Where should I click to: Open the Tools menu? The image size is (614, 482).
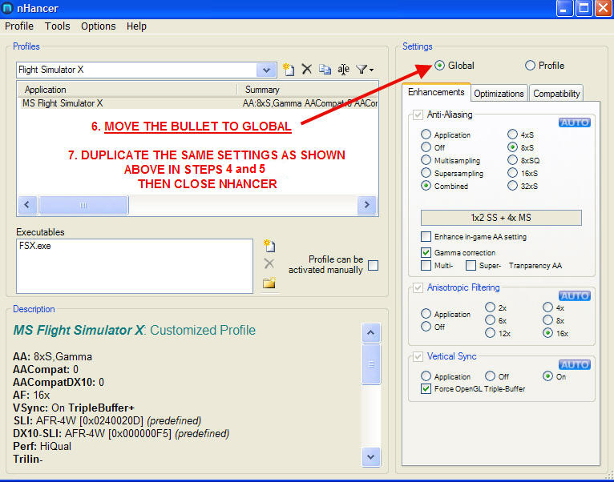[x=57, y=26]
